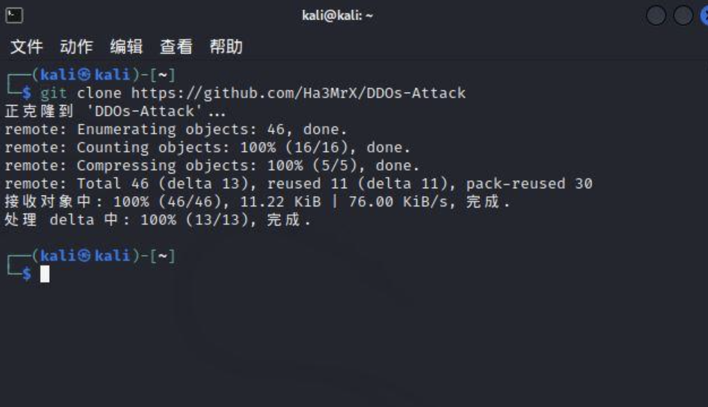The height and width of the screenshot is (407, 708).
Task: Click the word git in the command
Action: click(x=54, y=93)
